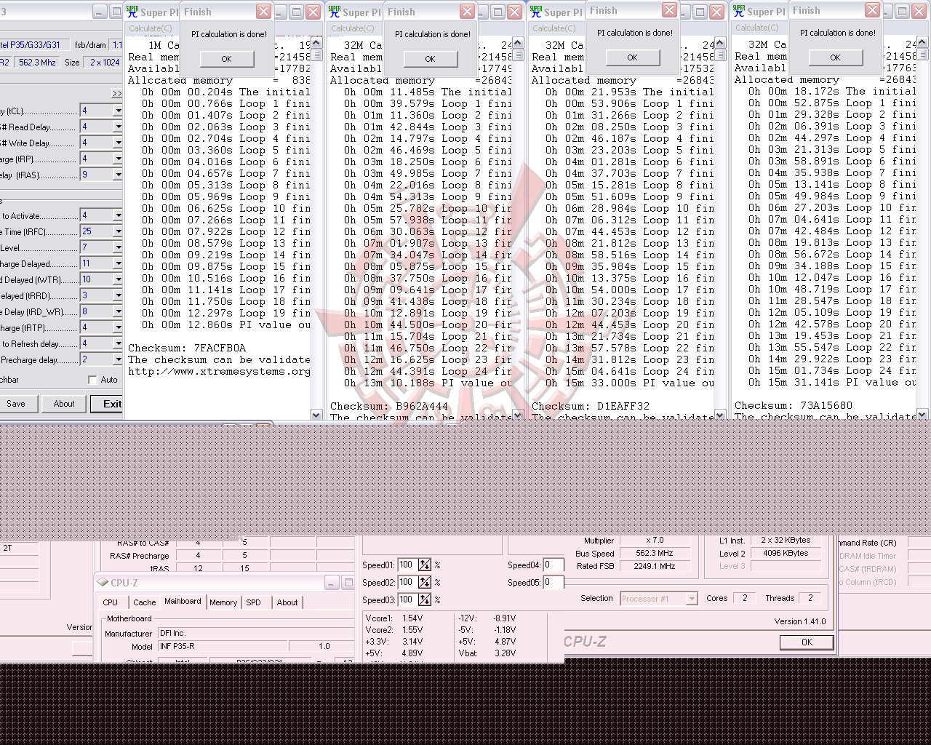Screen dimensions: 931x745
Task: Click scroll-down arrow in the 7FACFB0A Super PI window
Action: (x=316, y=415)
